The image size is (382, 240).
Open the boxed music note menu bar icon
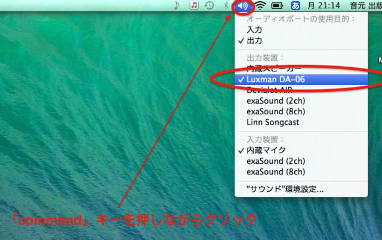pos(194,5)
